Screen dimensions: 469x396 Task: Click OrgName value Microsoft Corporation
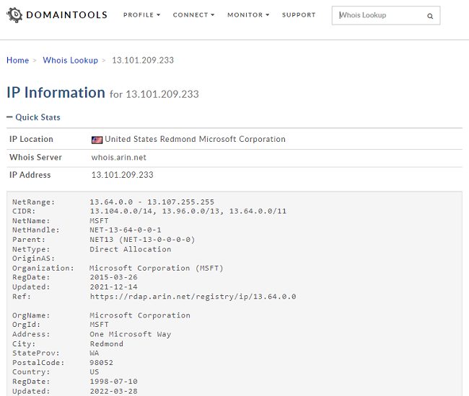(x=140, y=315)
